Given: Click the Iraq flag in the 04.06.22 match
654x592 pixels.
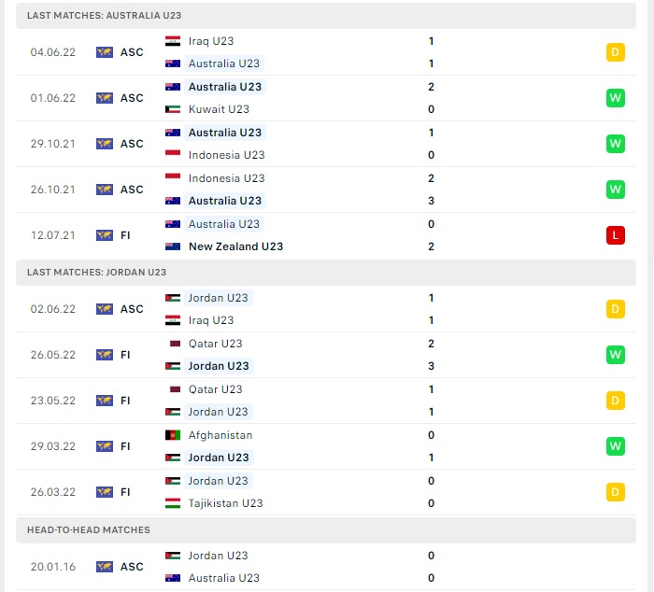Looking at the screenshot, I should [173, 41].
